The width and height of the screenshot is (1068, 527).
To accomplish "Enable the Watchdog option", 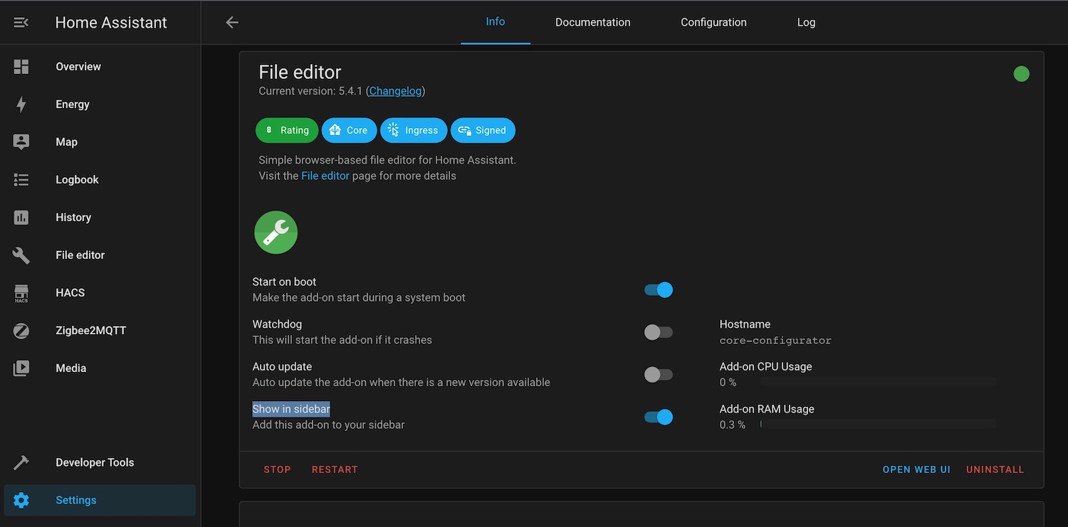I will pyautogui.click(x=658, y=331).
